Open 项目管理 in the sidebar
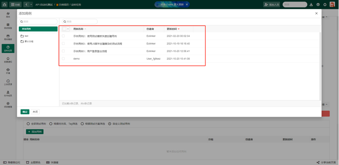This screenshot has height=165, width=339. 8,105
